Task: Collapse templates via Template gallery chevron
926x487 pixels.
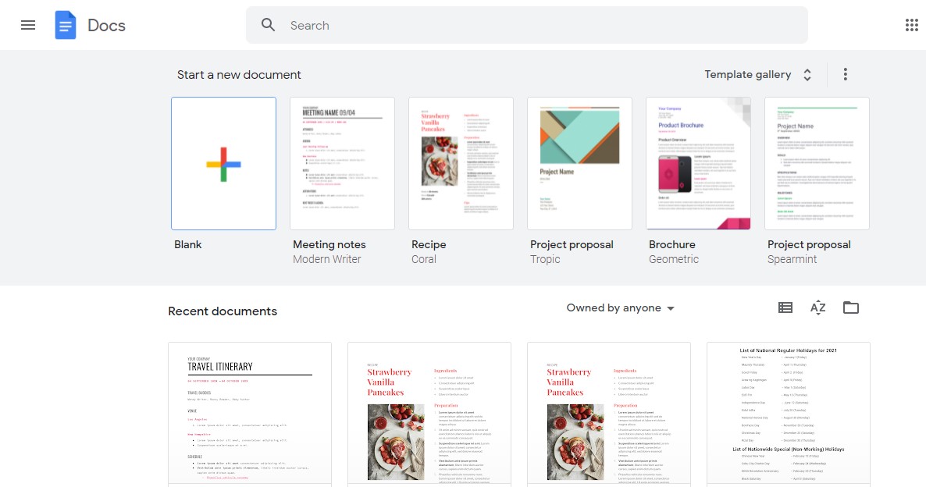Action: coord(807,74)
